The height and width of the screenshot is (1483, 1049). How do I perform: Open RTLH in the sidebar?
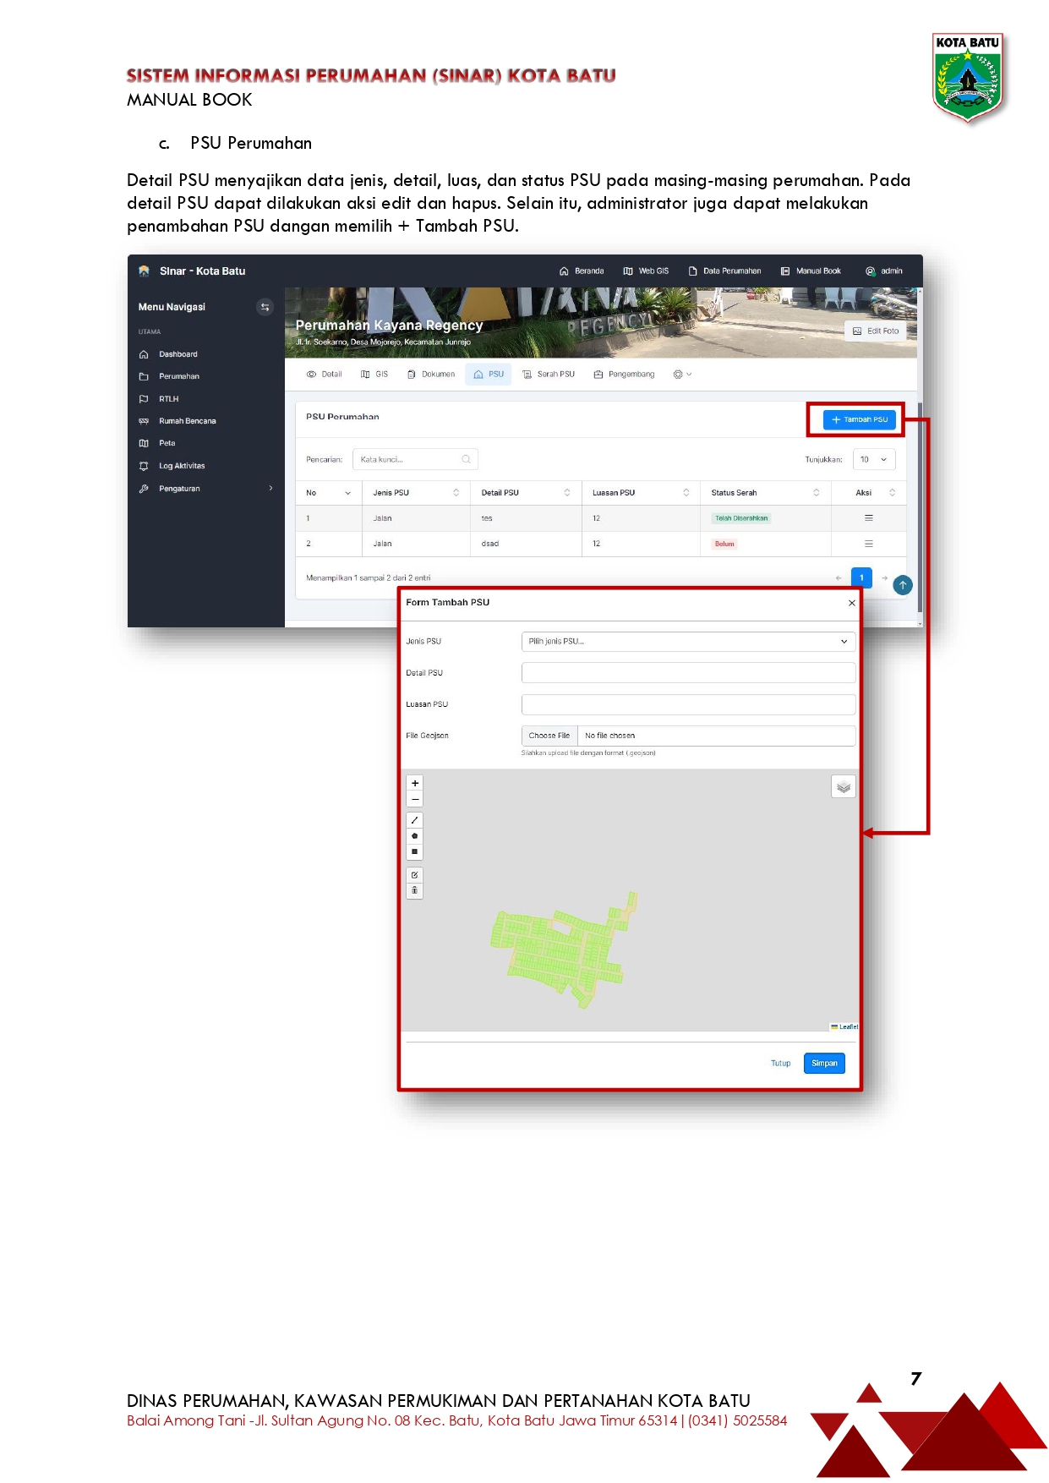point(169,399)
